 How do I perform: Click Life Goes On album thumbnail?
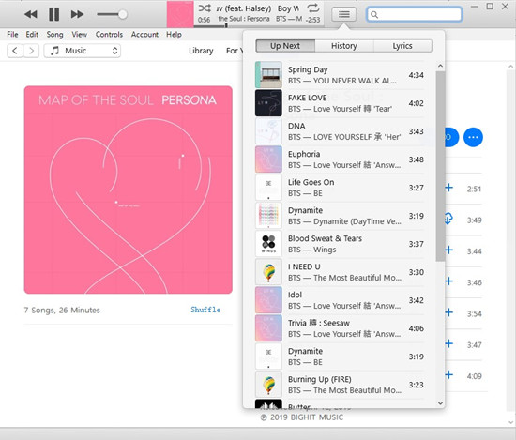coord(268,188)
